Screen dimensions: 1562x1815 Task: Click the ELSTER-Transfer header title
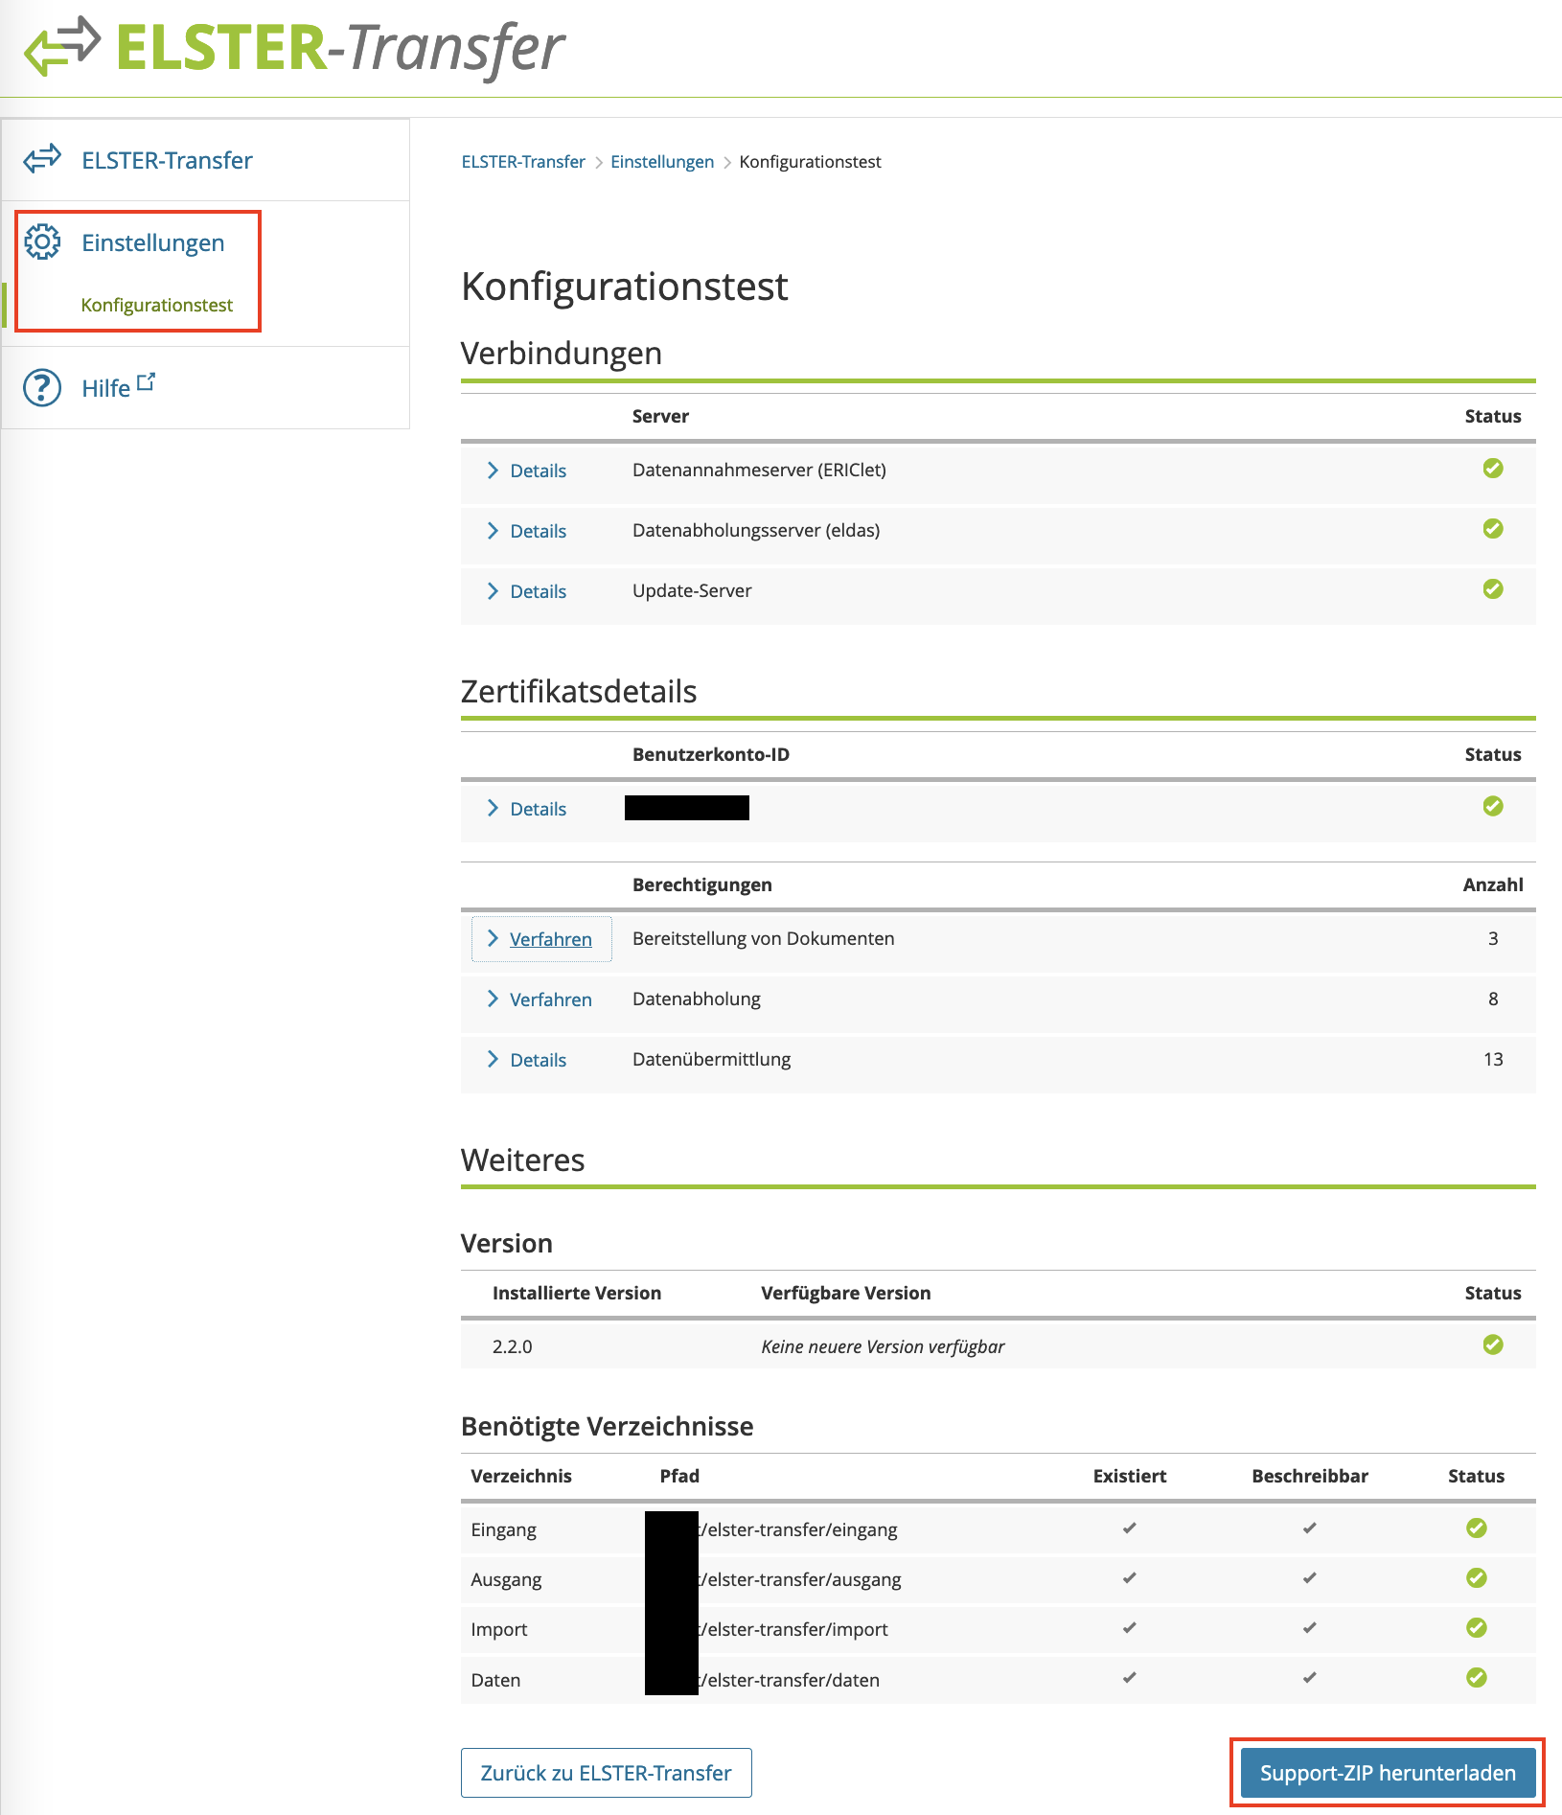[340, 47]
